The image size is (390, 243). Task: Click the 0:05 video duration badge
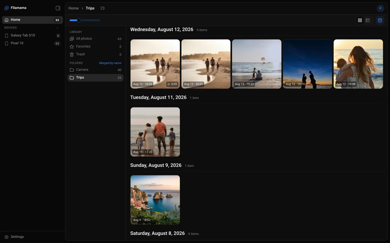pyautogui.click(x=172, y=84)
